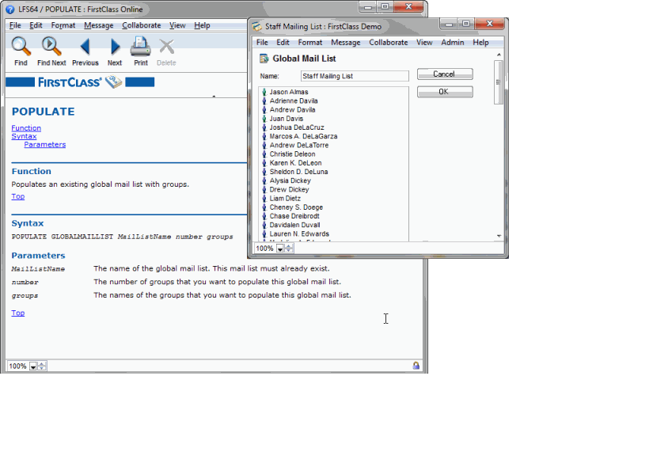The width and height of the screenshot is (653, 467).
Task: Open zoom dropdown in Staff Mailing List window
Action: (279, 249)
